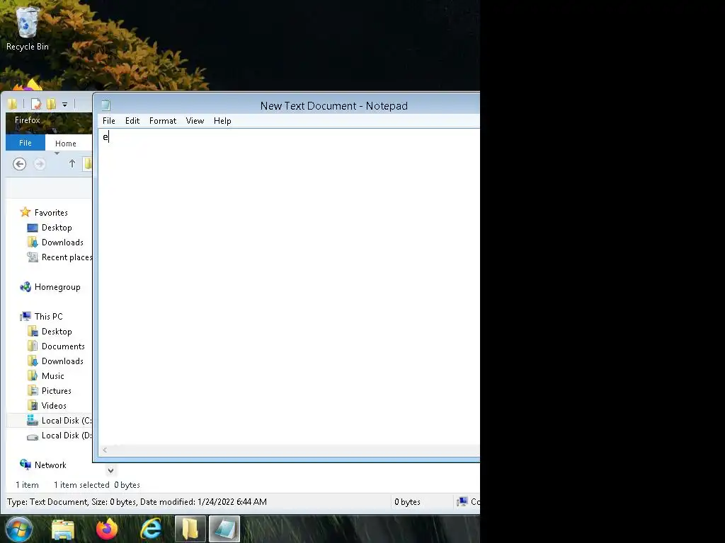725x543 pixels.
Task: Select Downloads under Favorites
Action: tap(62, 243)
